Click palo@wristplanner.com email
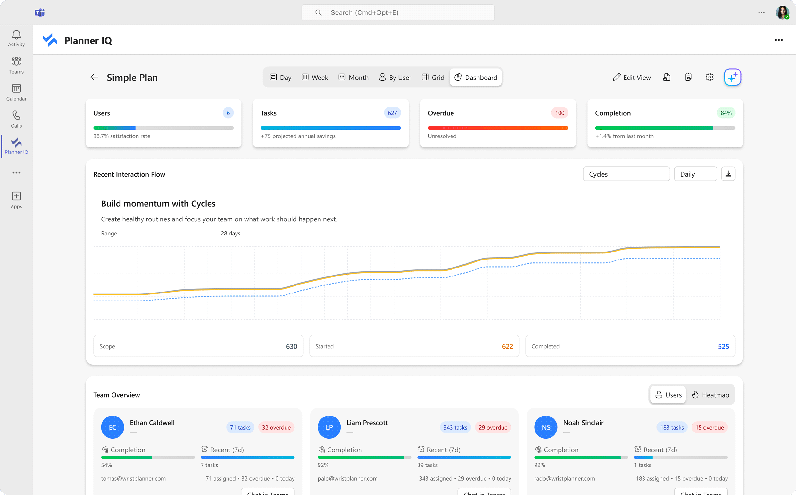796x495 pixels. pyautogui.click(x=347, y=478)
